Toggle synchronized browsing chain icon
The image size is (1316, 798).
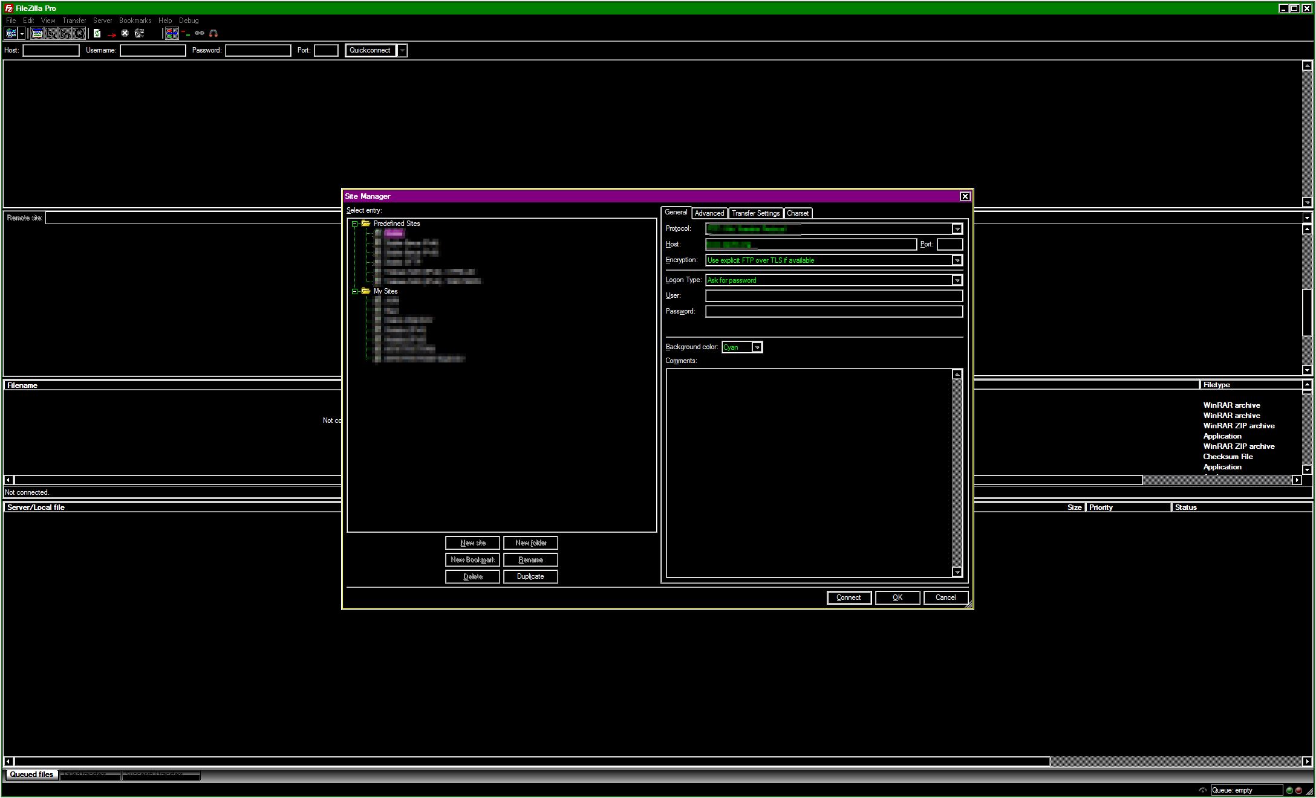click(x=200, y=33)
